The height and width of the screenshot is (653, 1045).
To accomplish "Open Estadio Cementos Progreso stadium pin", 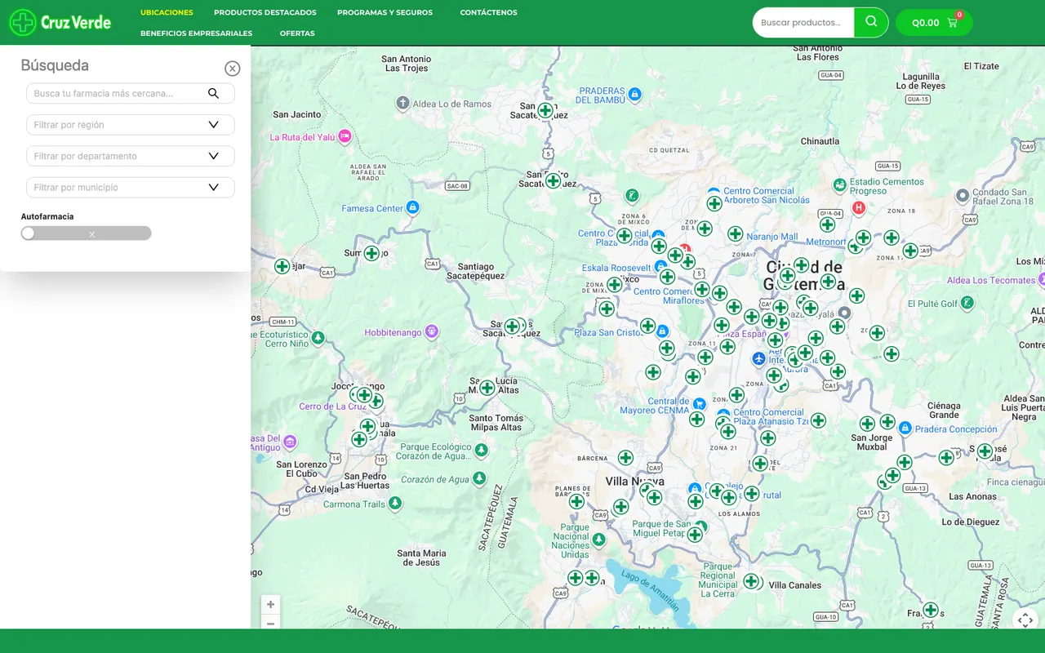I will click(x=839, y=184).
